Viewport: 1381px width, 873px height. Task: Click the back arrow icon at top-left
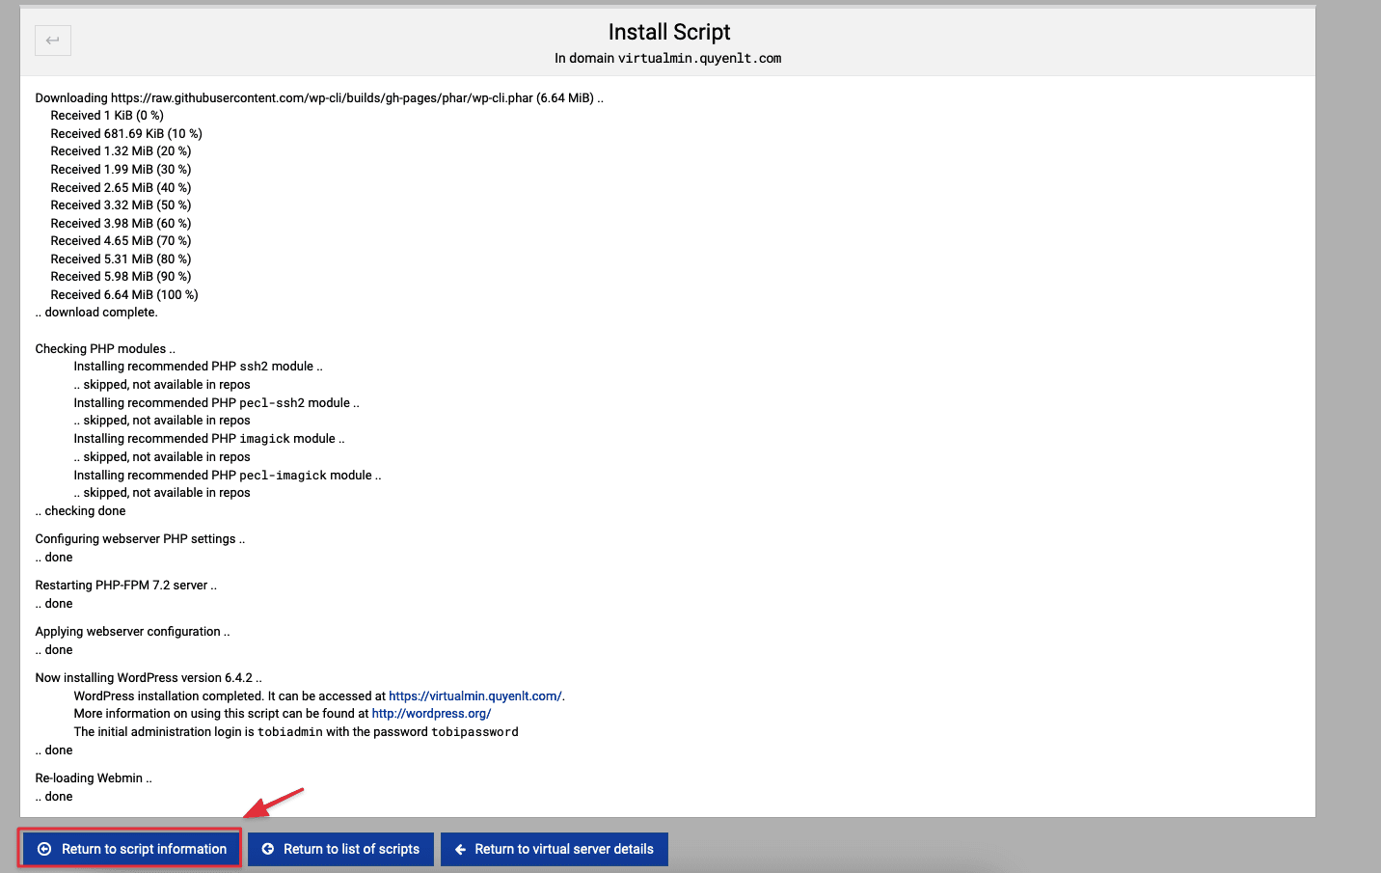(52, 40)
